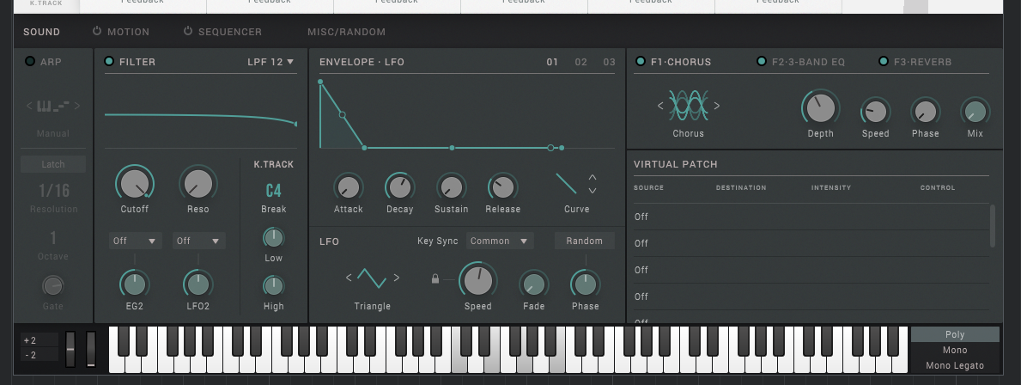Toggle the Filter section on/off

[109, 62]
